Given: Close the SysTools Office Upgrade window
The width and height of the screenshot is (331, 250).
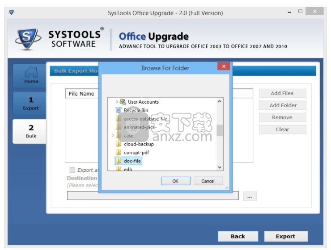Looking at the screenshot, I should (314, 11).
